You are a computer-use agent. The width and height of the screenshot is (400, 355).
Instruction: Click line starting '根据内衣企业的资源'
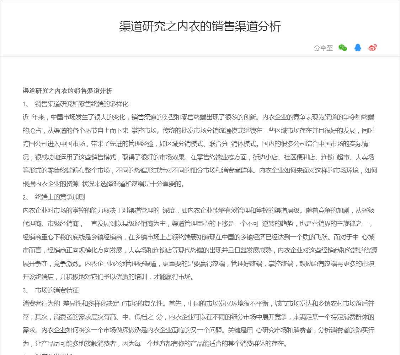(x=103, y=184)
